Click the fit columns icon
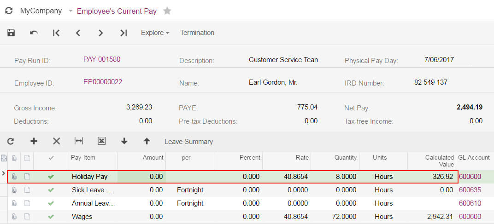Viewport: 494px width, 224px height. 79,141
